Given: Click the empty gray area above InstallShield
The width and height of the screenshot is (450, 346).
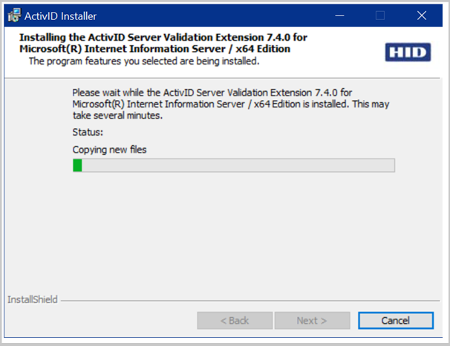Looking at the screenshot, I should click(224, 232).
